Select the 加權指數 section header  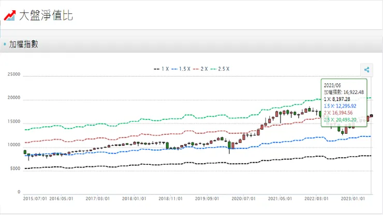tap(24, 44)
